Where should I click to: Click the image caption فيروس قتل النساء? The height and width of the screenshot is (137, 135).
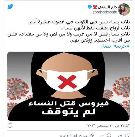(x=69, y=103)
